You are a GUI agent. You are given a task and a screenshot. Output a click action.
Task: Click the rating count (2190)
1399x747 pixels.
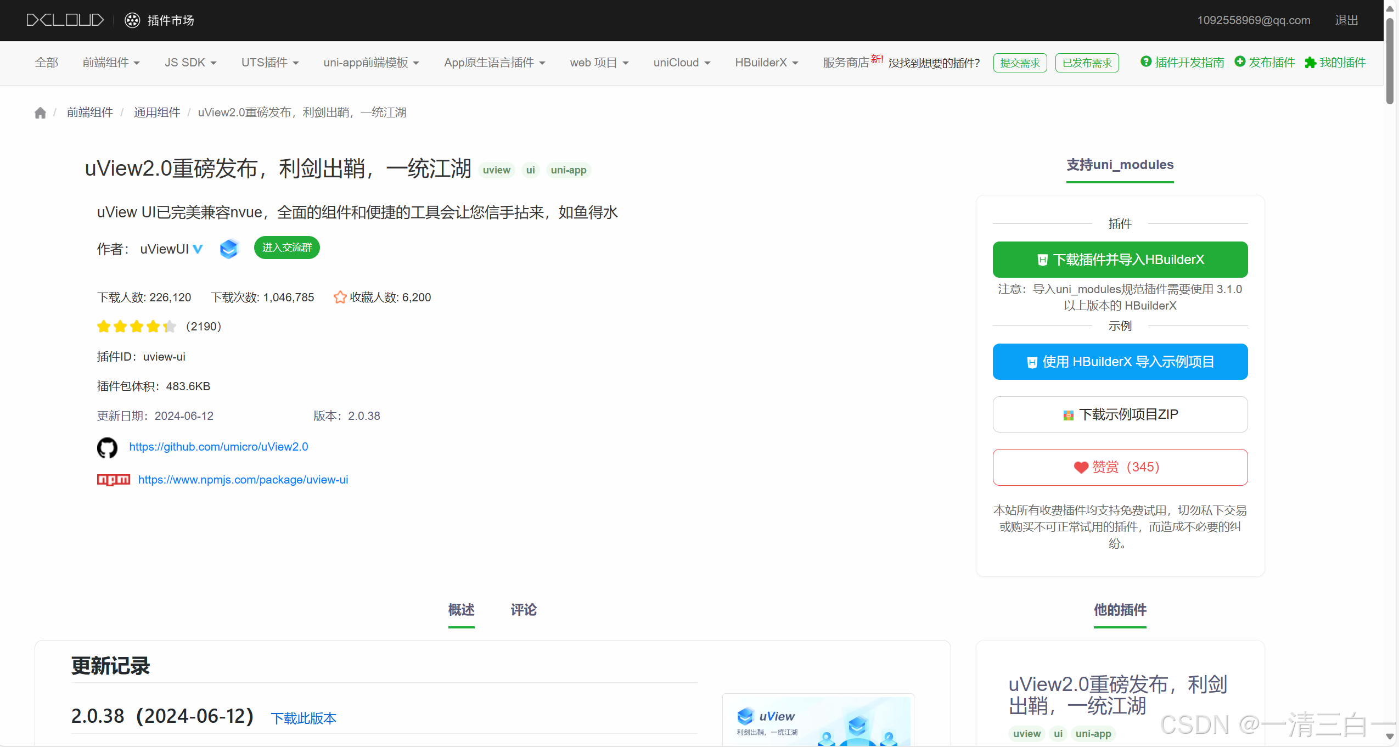(204, 327)
